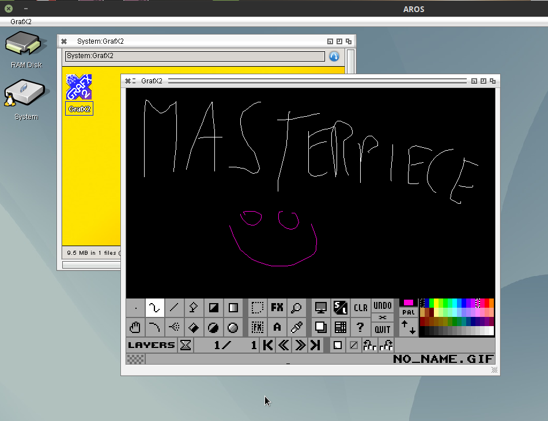
Task: Click the System:GrafX2 path field
Action: [195, 56]
